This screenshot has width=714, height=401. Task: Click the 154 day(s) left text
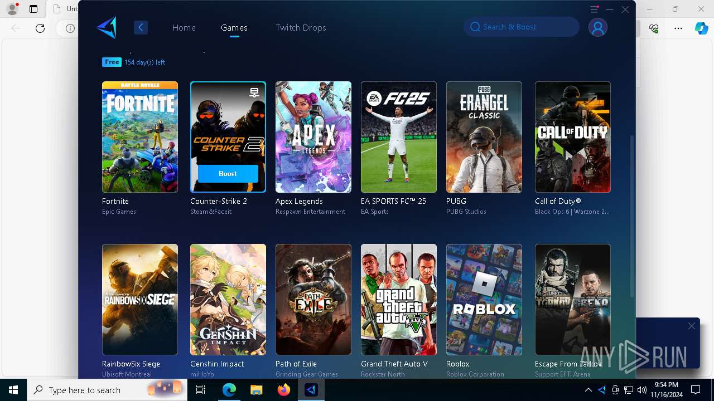click(144, 62)
